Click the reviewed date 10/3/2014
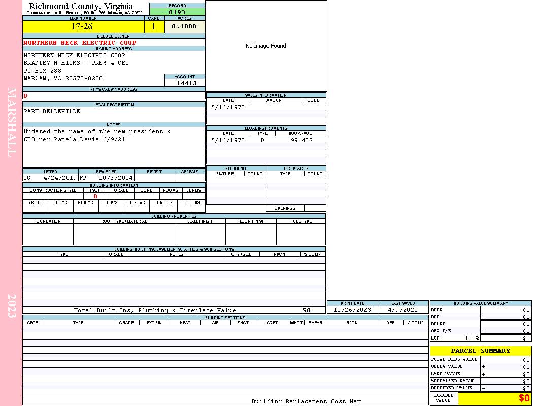The width and height of the screenshot is (533, 406). click(116, 178)
